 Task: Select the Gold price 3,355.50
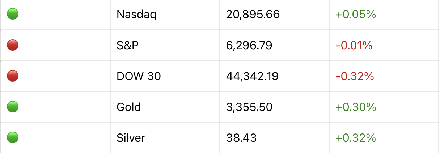click(249, 107)
